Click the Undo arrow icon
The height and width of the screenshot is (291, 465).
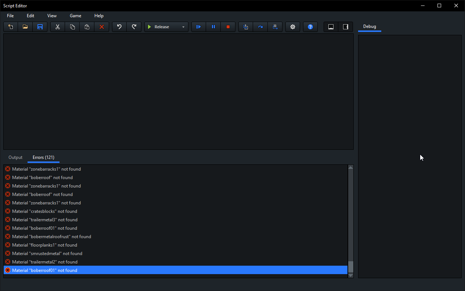pyautogui.click(x=119, y=27)
